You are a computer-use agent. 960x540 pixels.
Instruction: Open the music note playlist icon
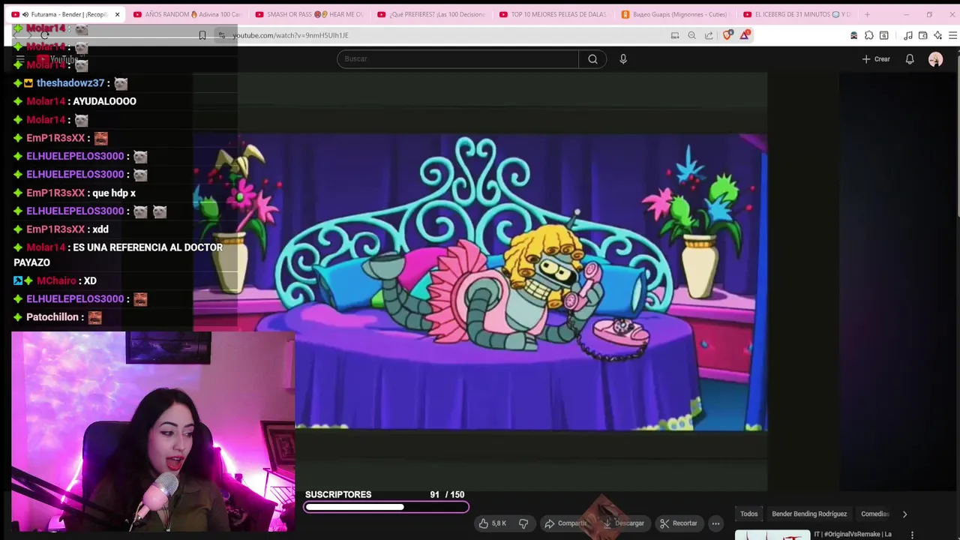[908, 35]
